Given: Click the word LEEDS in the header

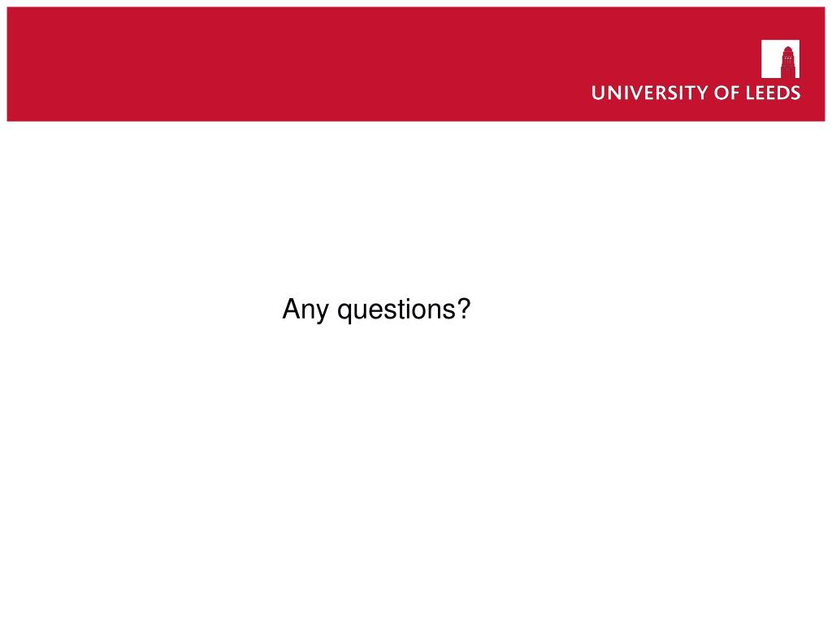Looking at the screenshot, I should point(773,93).
